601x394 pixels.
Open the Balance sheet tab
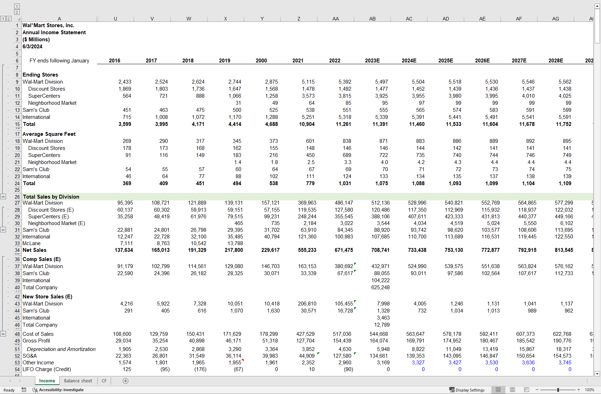point(78,381)
